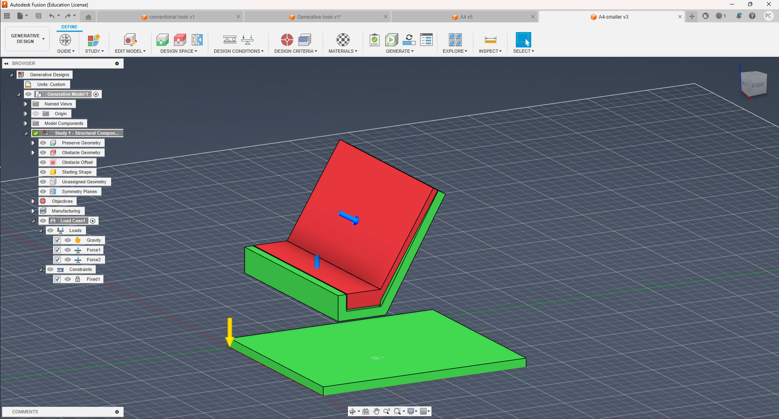Open the Generate menu label

pos(399,51)
